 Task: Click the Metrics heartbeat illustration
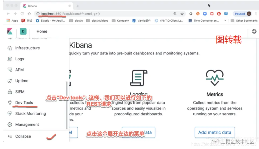[215, 78]
